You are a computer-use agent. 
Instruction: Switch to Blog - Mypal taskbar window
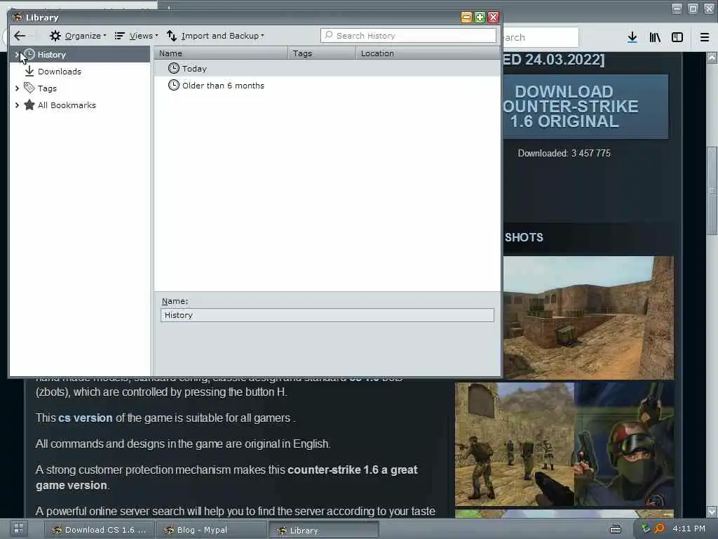coord(211,530)
